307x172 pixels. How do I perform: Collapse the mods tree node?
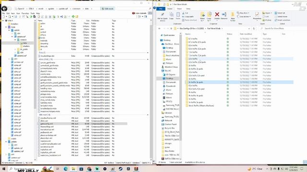point(6,27)
